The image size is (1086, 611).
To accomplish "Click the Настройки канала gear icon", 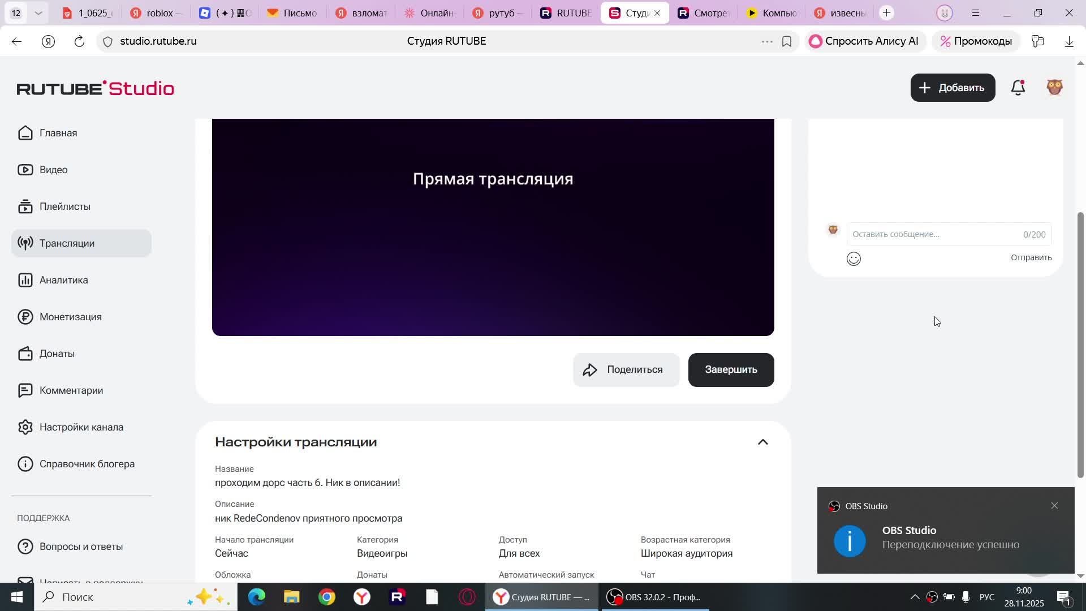I will tap(25, 427).
